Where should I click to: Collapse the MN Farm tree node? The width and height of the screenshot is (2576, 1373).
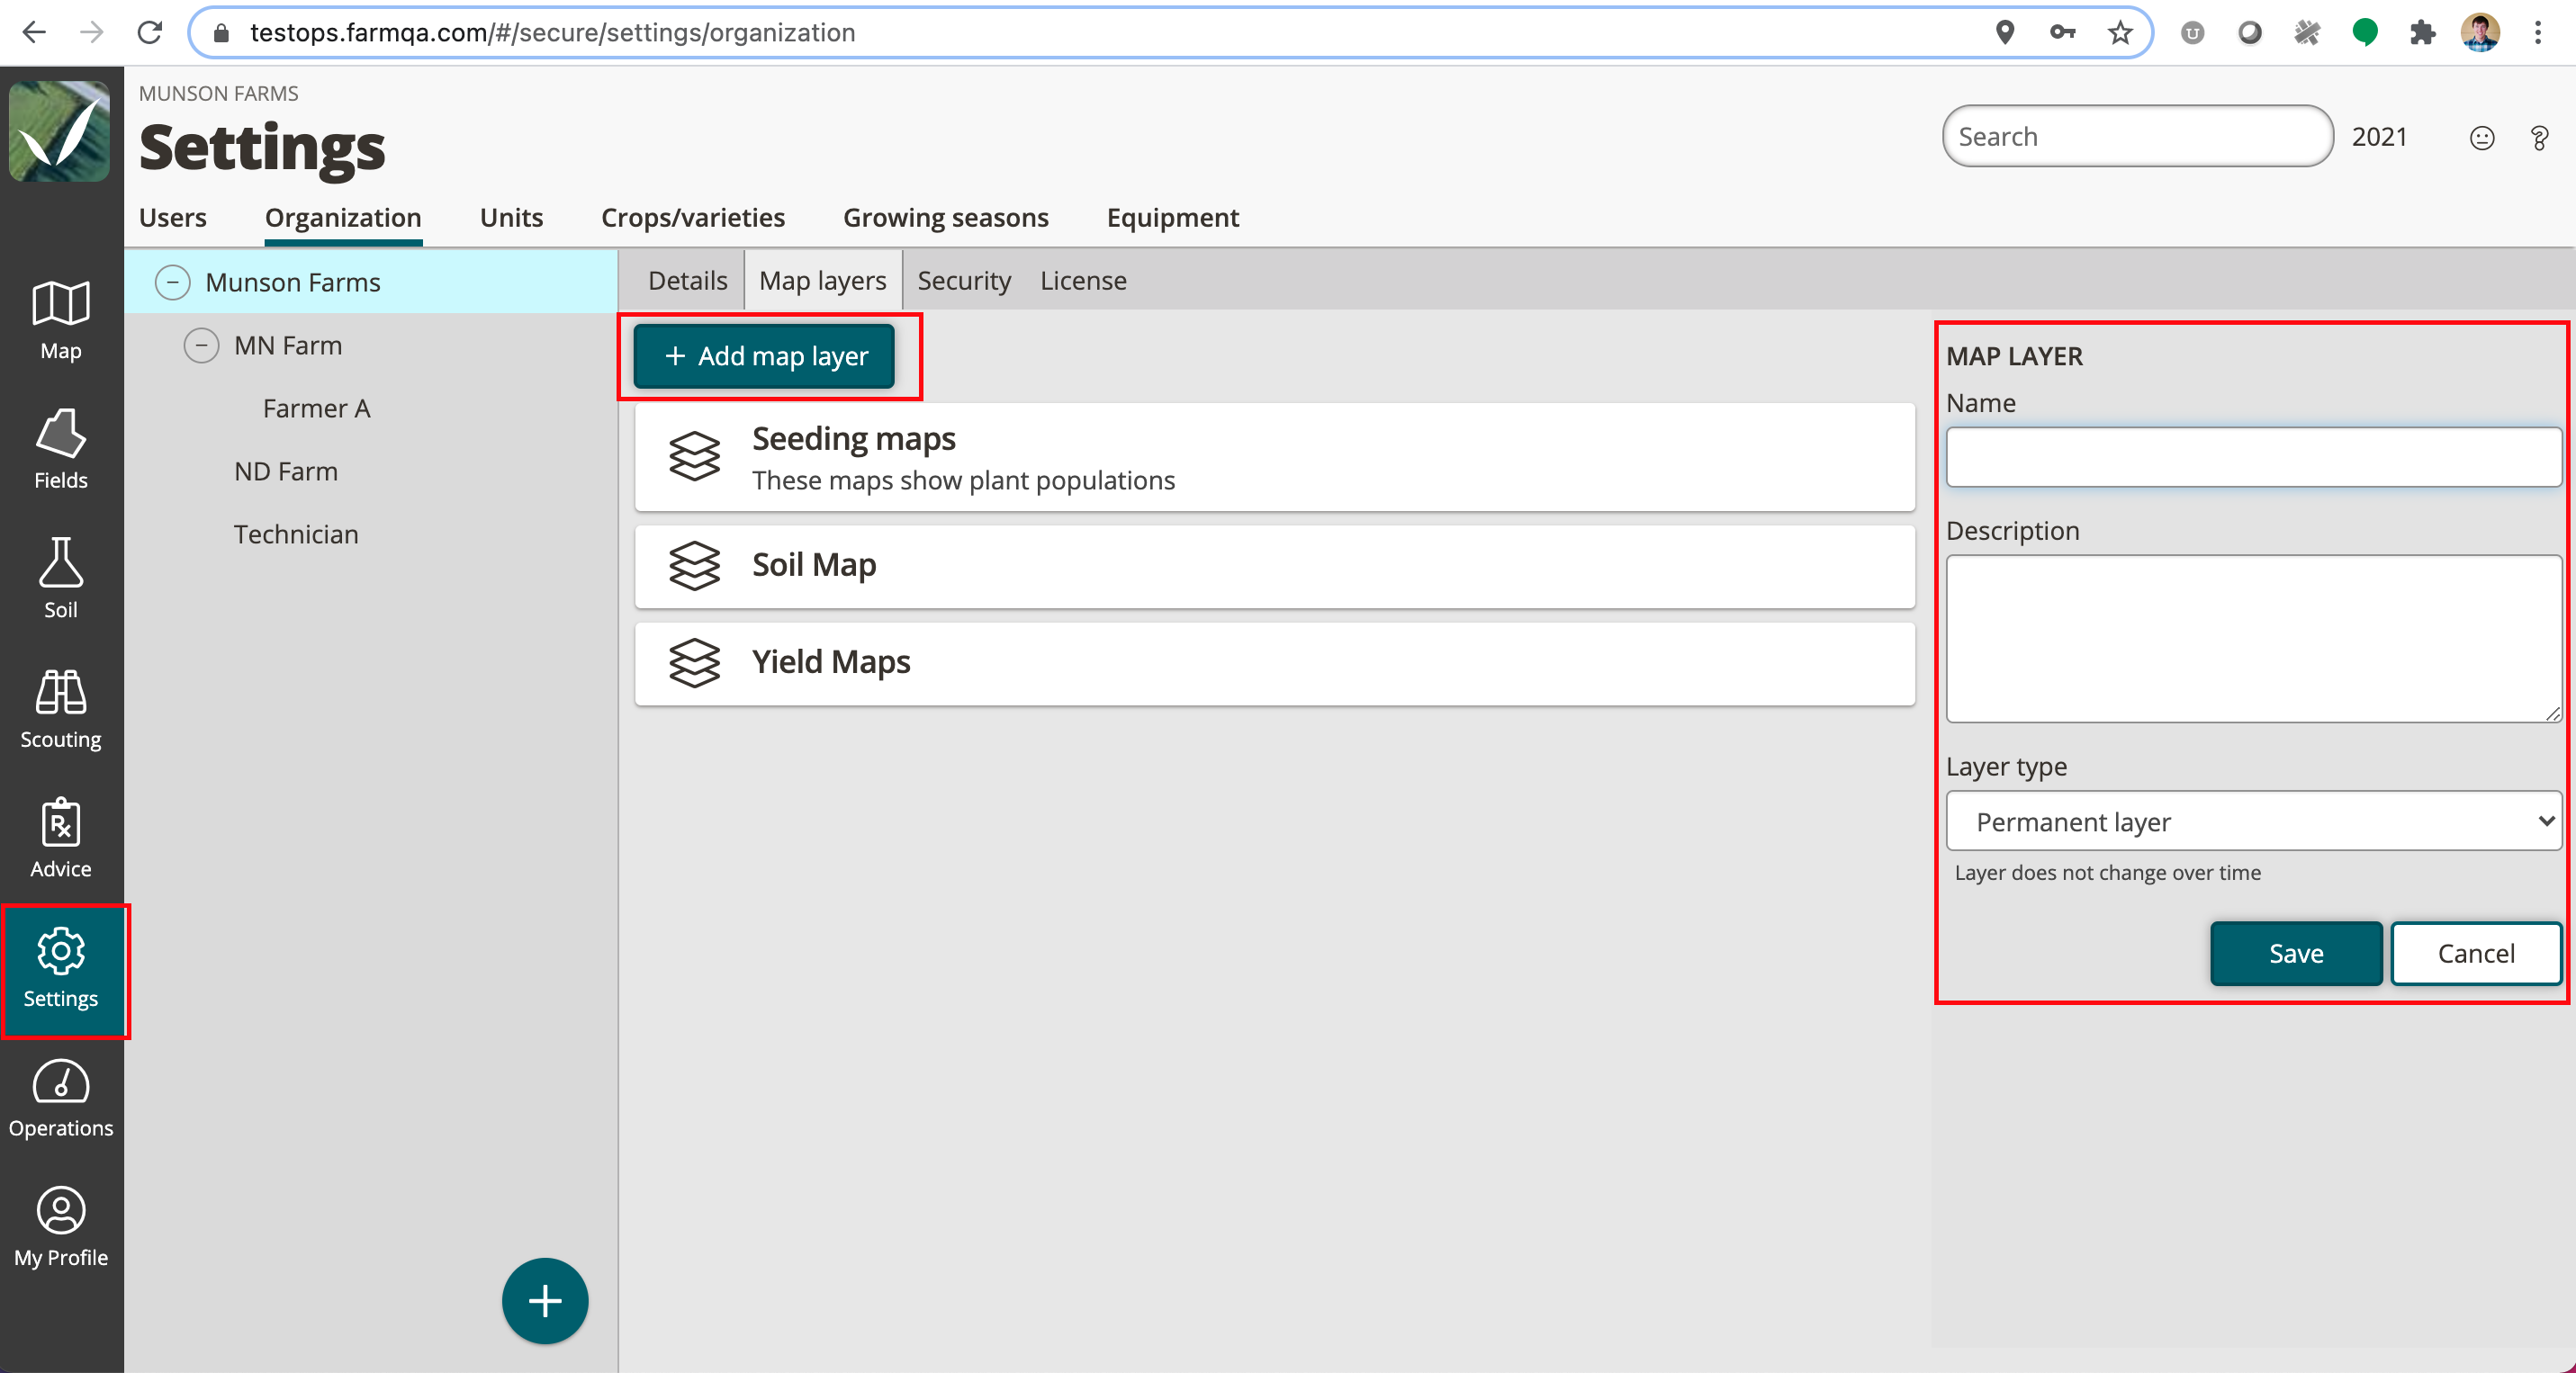[201, 345]
